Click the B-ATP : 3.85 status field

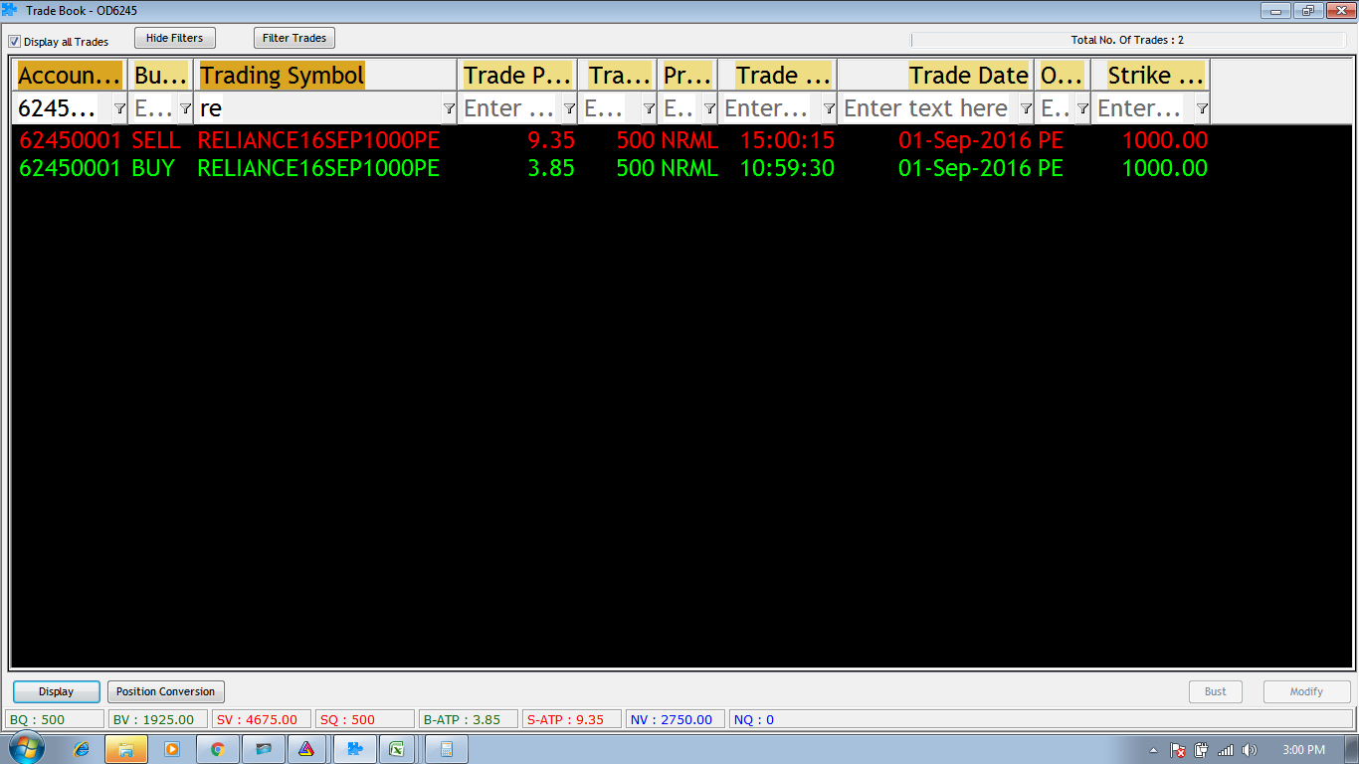pos(469,719)
